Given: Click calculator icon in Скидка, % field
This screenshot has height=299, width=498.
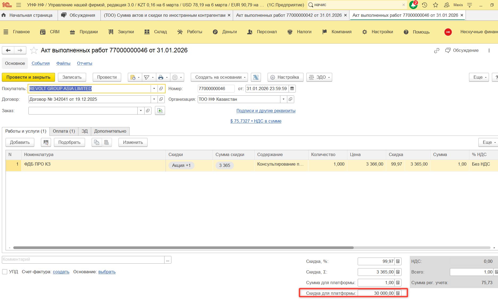Looking at the screenshot, I should coord(398,262).
